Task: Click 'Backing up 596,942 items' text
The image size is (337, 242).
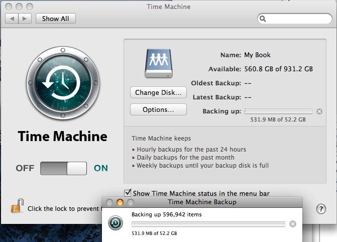Action: [x=167, y=214]
